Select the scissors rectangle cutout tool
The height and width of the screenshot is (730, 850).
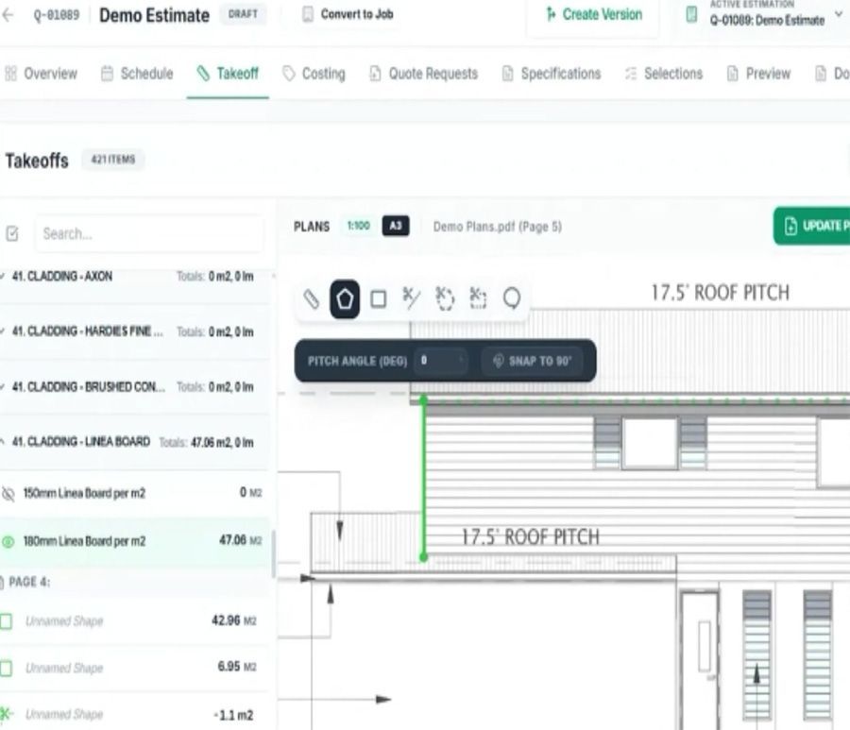pos(478,298)
